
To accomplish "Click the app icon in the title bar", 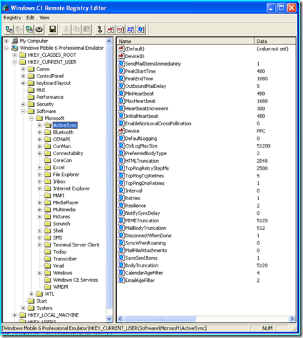I will pos(6,8).
